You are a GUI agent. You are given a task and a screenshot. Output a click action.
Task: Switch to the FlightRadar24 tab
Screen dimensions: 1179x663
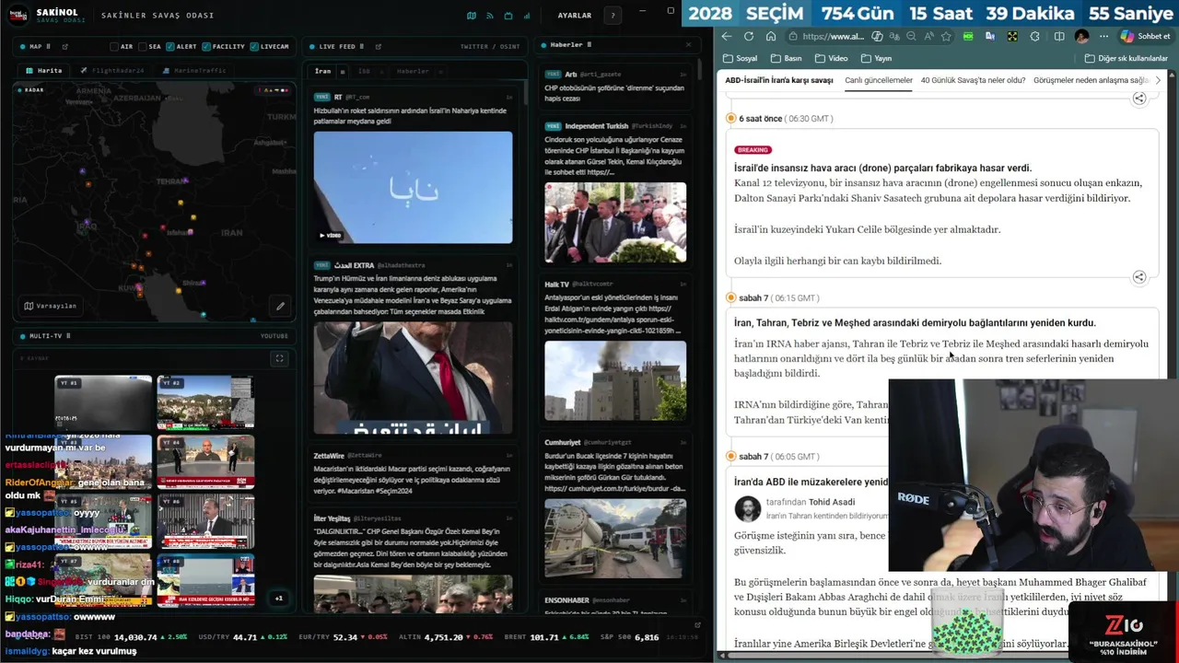coord(112,71)
